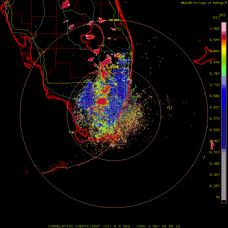Select the 0.840 scale value
Screen dimensions: 228x228
click(x=215, y=62)
